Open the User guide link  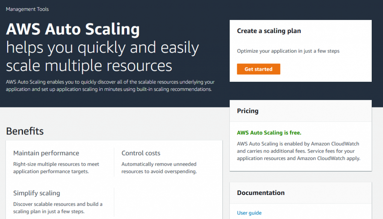coord(249,213)
